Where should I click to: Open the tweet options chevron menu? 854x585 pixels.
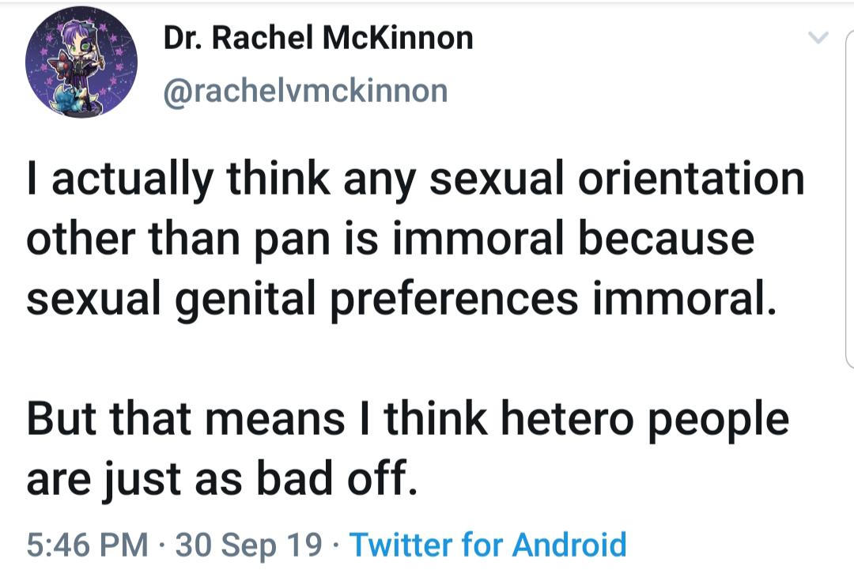817,38
